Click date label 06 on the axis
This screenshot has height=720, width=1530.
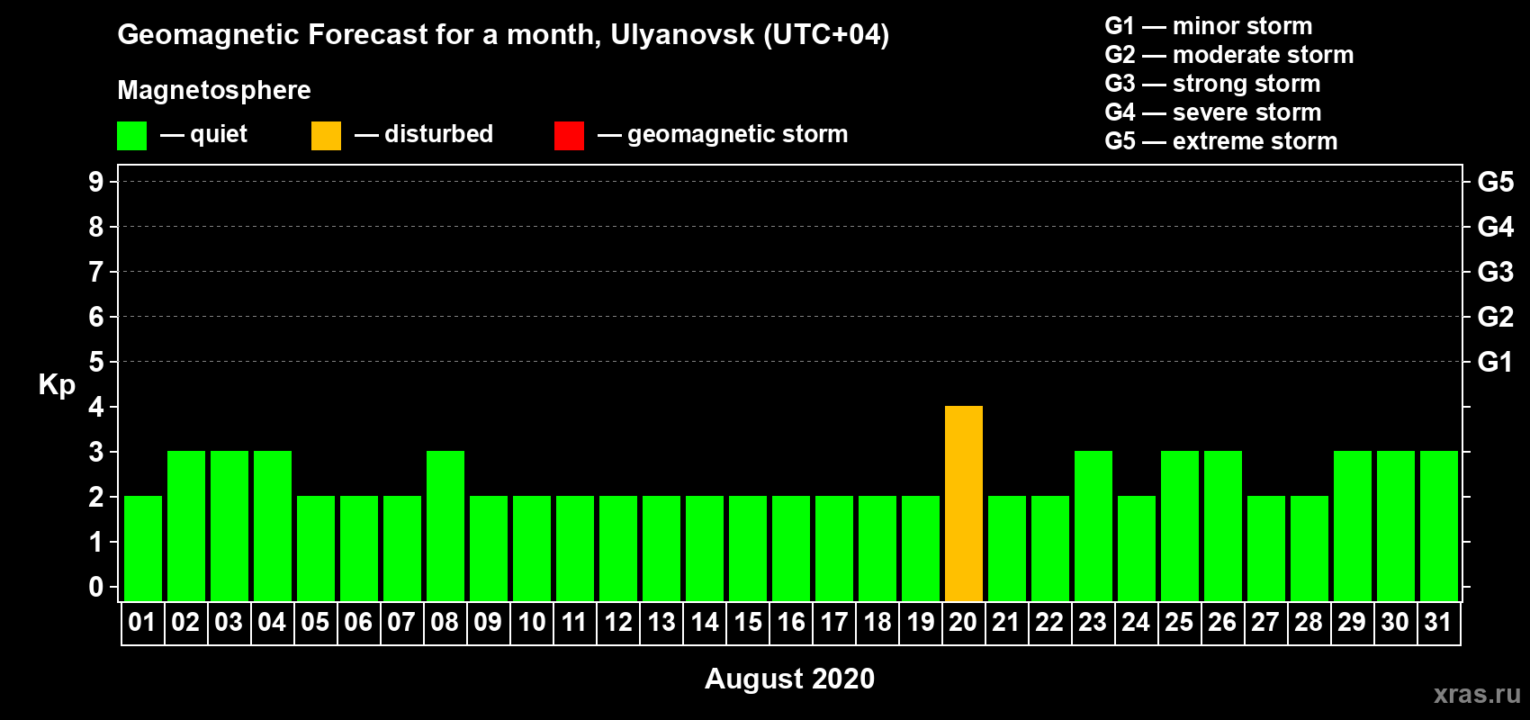(x=358, y=622)
